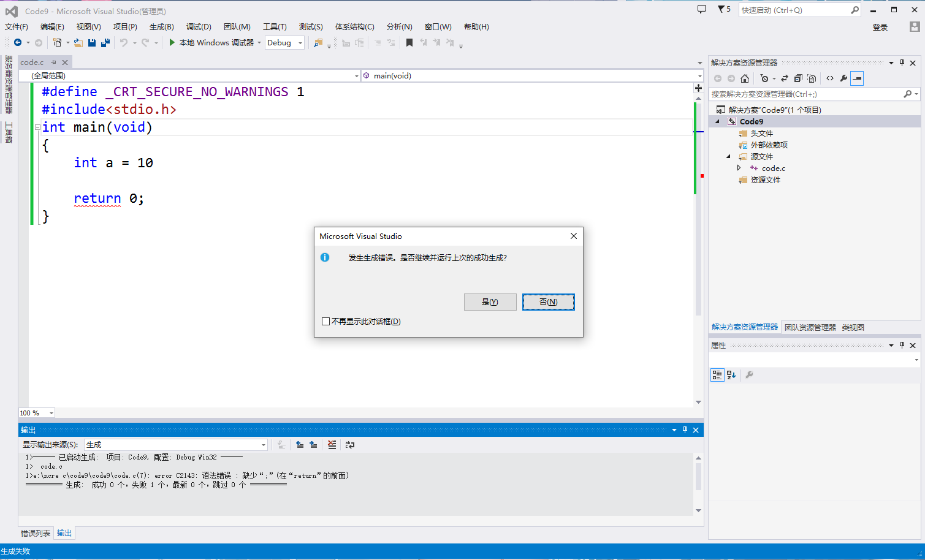Screen dimensions: 925x560
Task: Open 调试(D) menu
Action: (199, 27)
